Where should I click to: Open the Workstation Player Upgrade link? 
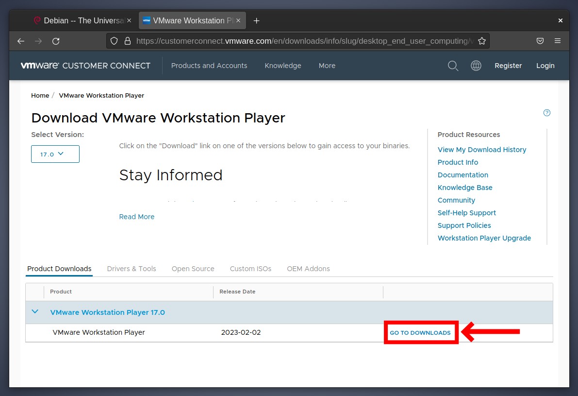click(484, 238)
